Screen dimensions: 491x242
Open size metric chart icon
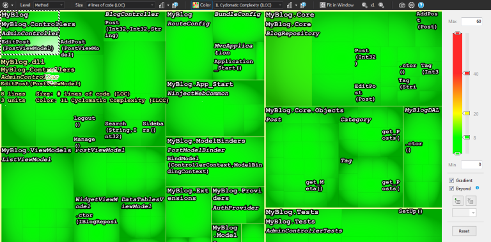pos(162,5)
